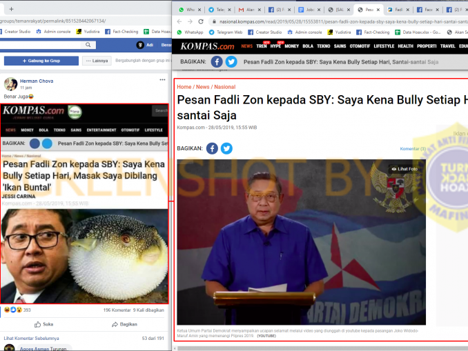
Task: Open the Home breadcrumb link
Action: click(184, 87)
